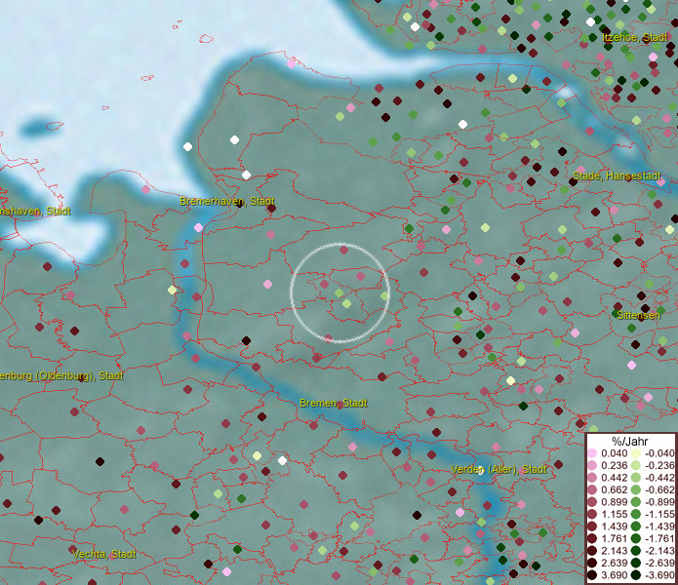The height and width of the screenshot is (585, 678).
Task: Click the "Bremen, Stadt" map label
Action: click(x=333, y=403)
